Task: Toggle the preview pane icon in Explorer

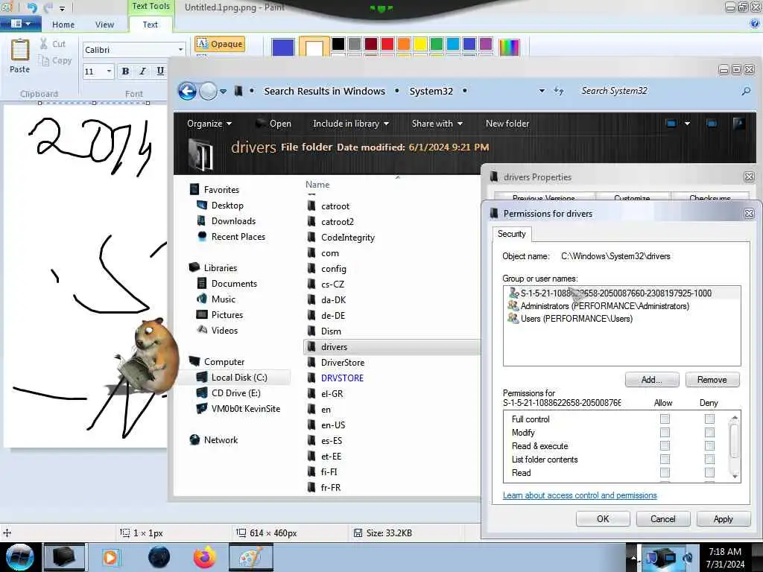Action: click(712, 124)
